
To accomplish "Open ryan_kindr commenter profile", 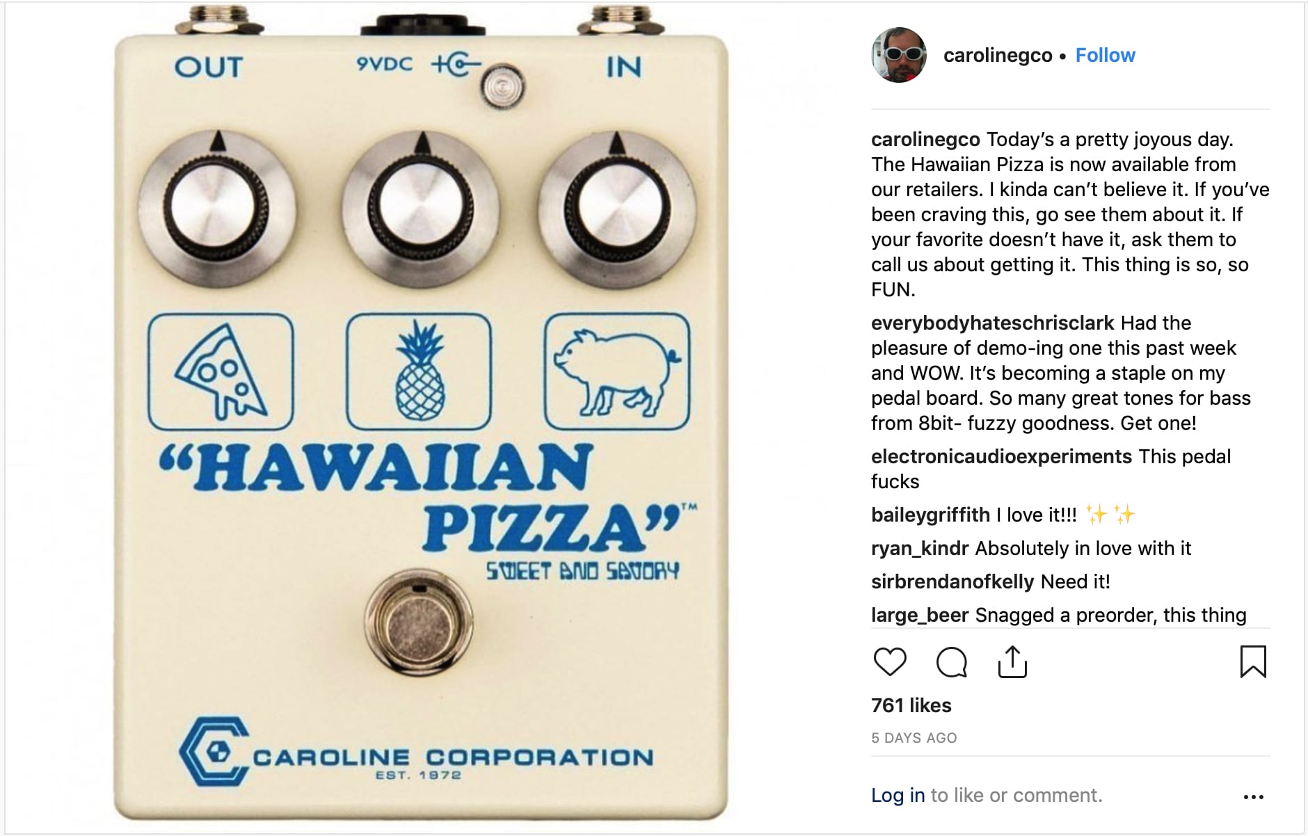I will pos(920,548).
